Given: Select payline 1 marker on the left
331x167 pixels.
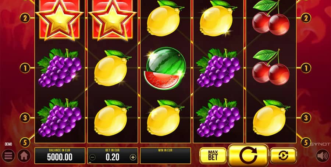Looking at the screenshot, I should pyautogui.click(x=25, y=68).
